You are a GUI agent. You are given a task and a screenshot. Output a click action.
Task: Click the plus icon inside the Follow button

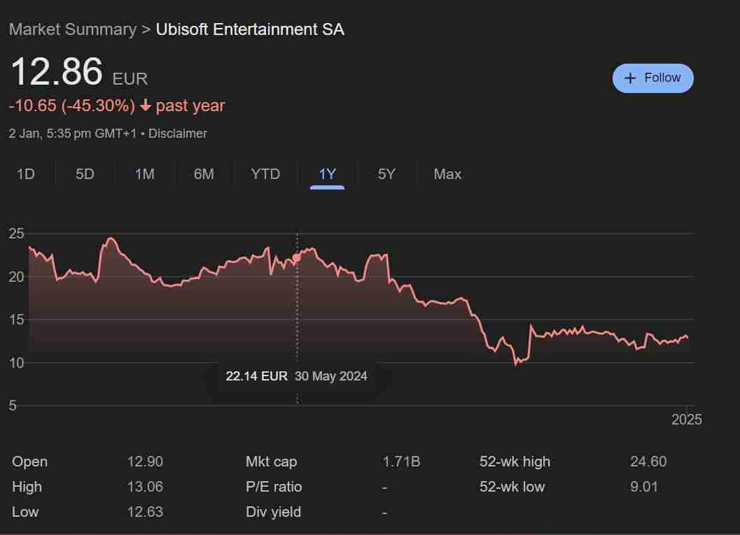tap(629, 78)
